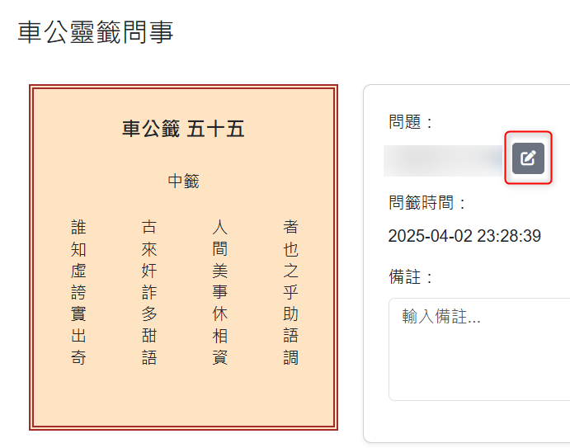Click the poem column starting with 誰知
This screenshot has width=570, height=448.
[78, 292]
